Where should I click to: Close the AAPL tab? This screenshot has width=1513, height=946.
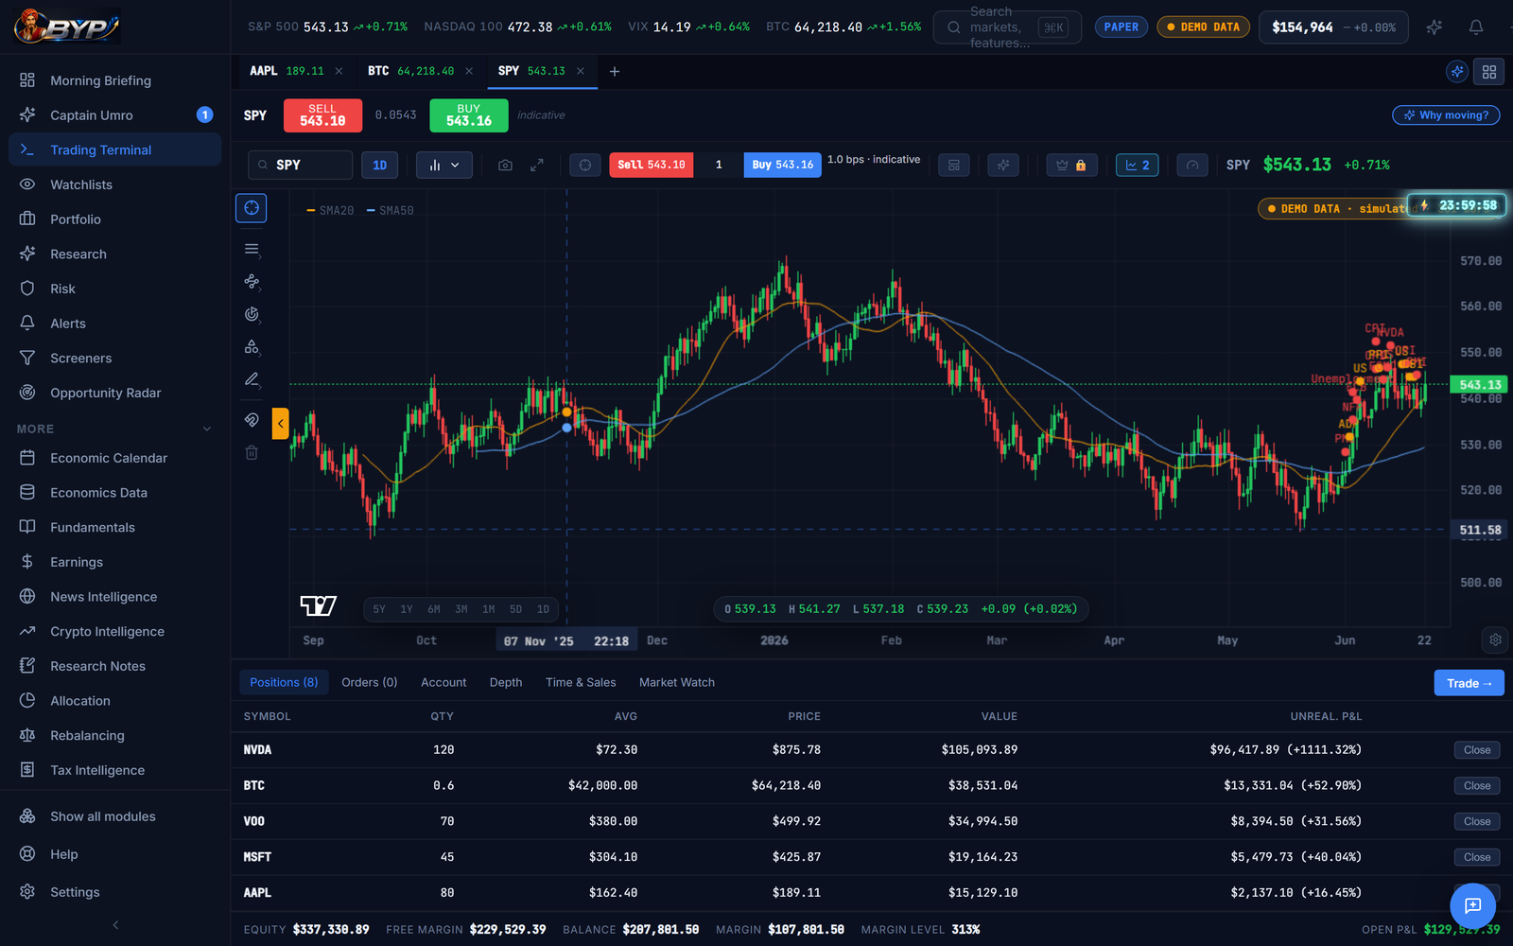pos(339,71)
